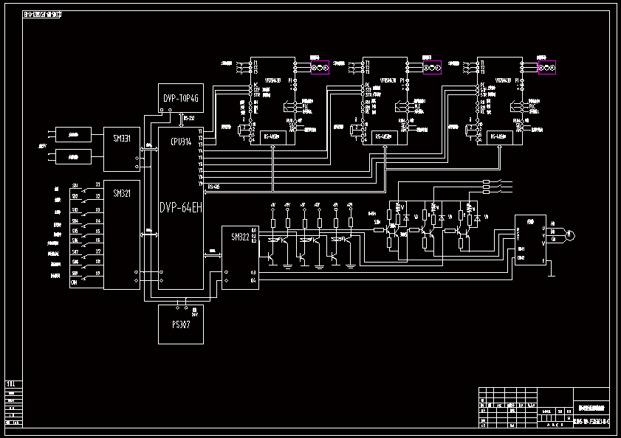Select the lower sensor box left of SM331
Image resolution: width=621 pixels, height=438 pixels.
click(74, 156)
